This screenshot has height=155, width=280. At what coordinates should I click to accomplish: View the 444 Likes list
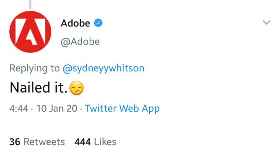[95, 142]
